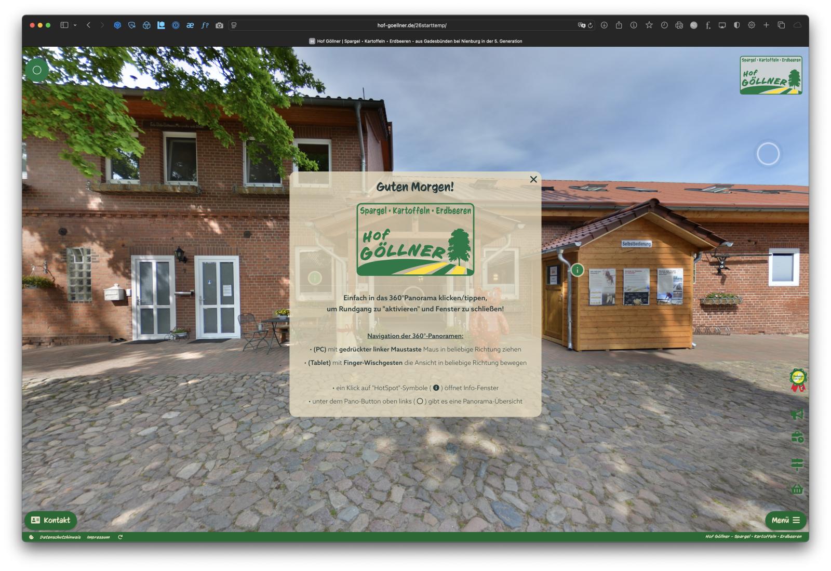Close the Guten Morgen welcome popup
831x571 pixels.
[533, 179]
